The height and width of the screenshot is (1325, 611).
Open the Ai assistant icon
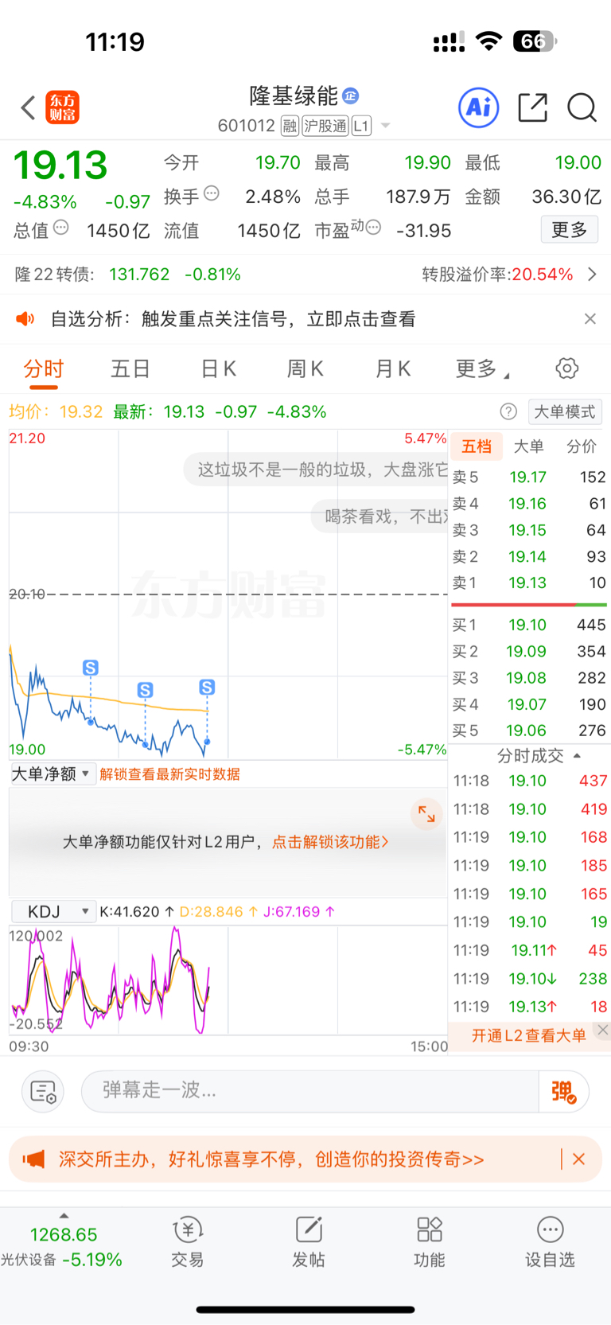click(x=479, y=107)
